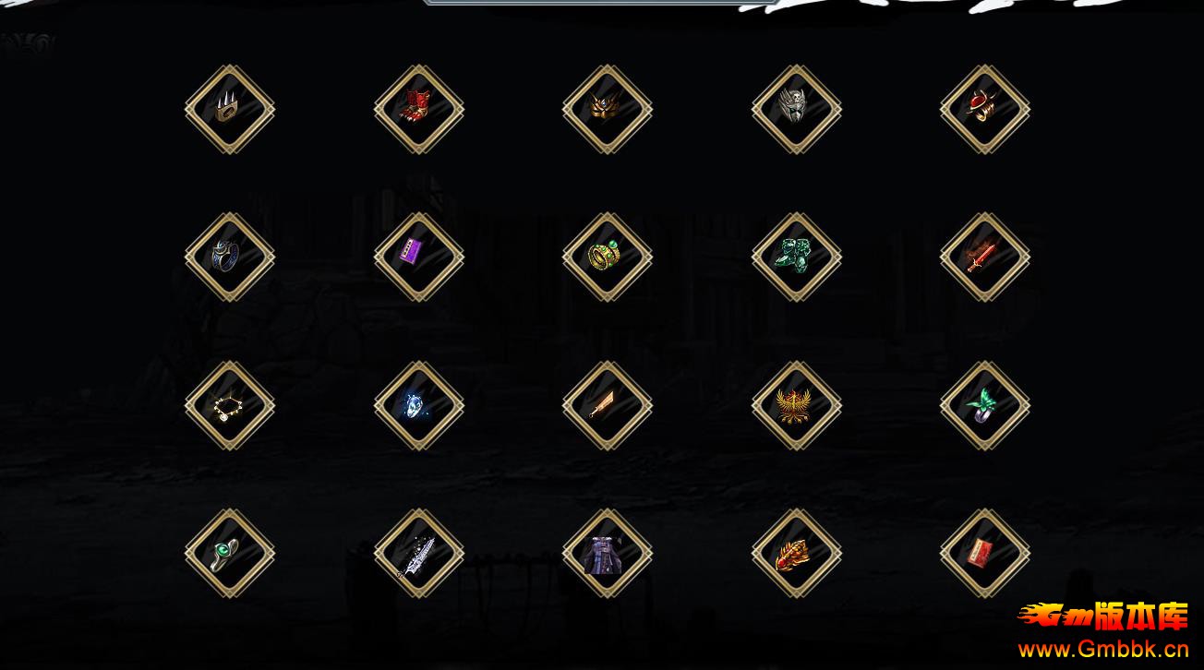Image resolution: width=1204 pixels, height=670 pixels.
Task: Select the golden bead necklace icon
Action: (x=230, y=405)
